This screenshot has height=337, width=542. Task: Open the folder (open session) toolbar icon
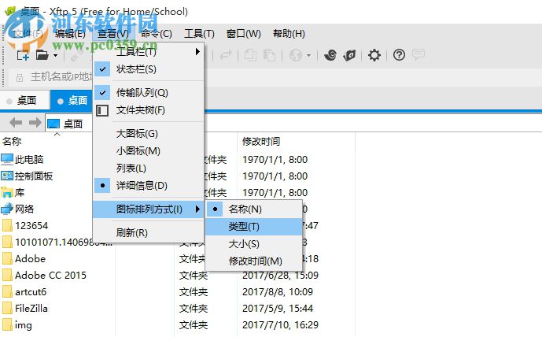pyautogui.click(x=42, y=55)
